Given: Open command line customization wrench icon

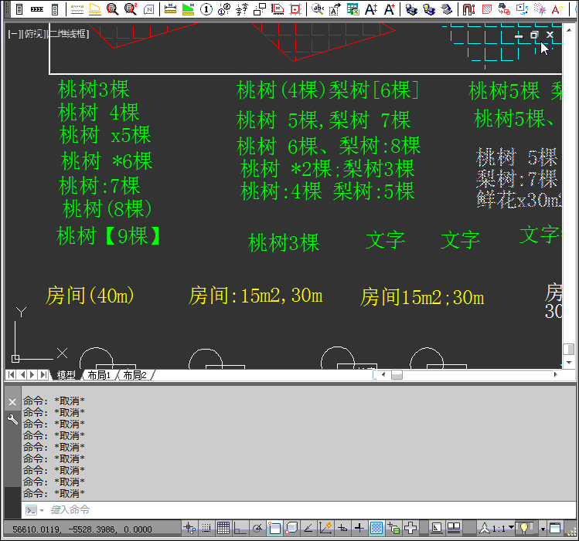Looking at the screenshot, I should (x=12, y=419).
